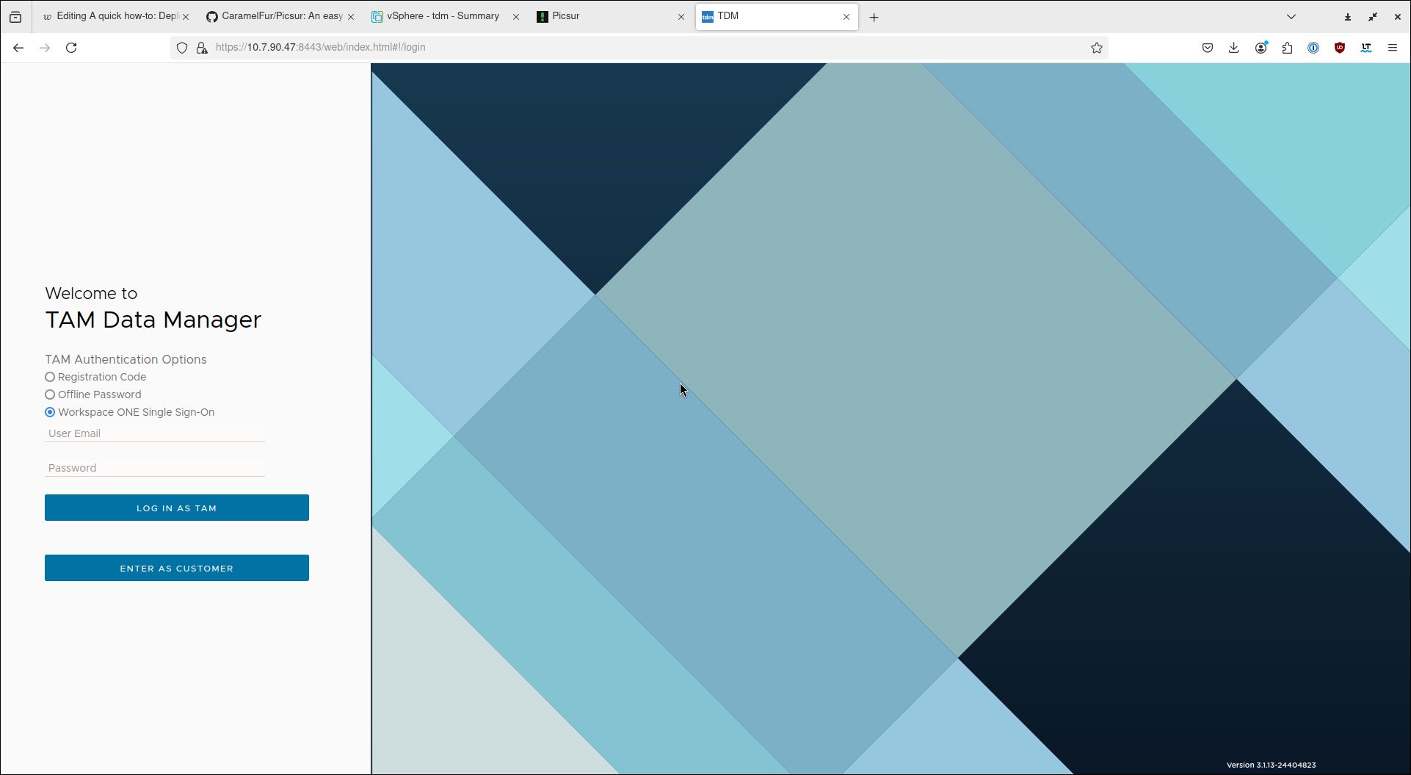Close the Editing A quick how-to tab
Viewport: 1411px width, 775px height.
[185, 17]
